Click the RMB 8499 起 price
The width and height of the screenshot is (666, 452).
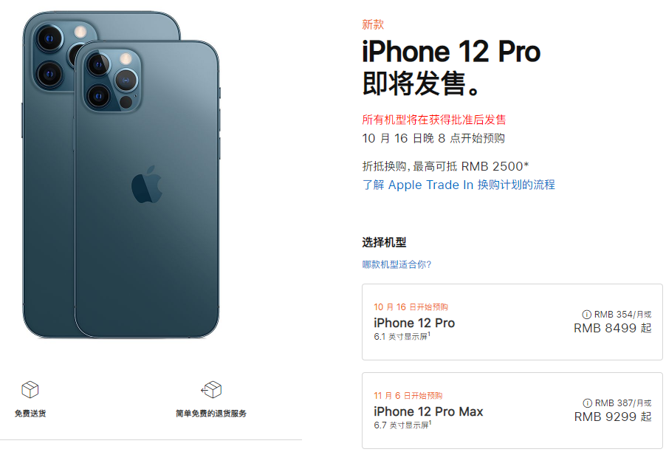click(x=613, y=328)
